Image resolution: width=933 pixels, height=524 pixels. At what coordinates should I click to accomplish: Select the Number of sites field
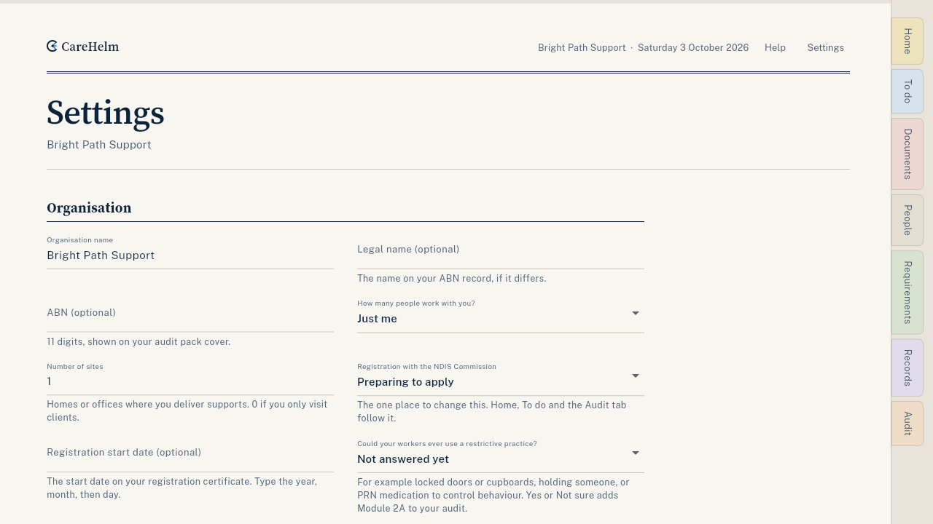190,378
